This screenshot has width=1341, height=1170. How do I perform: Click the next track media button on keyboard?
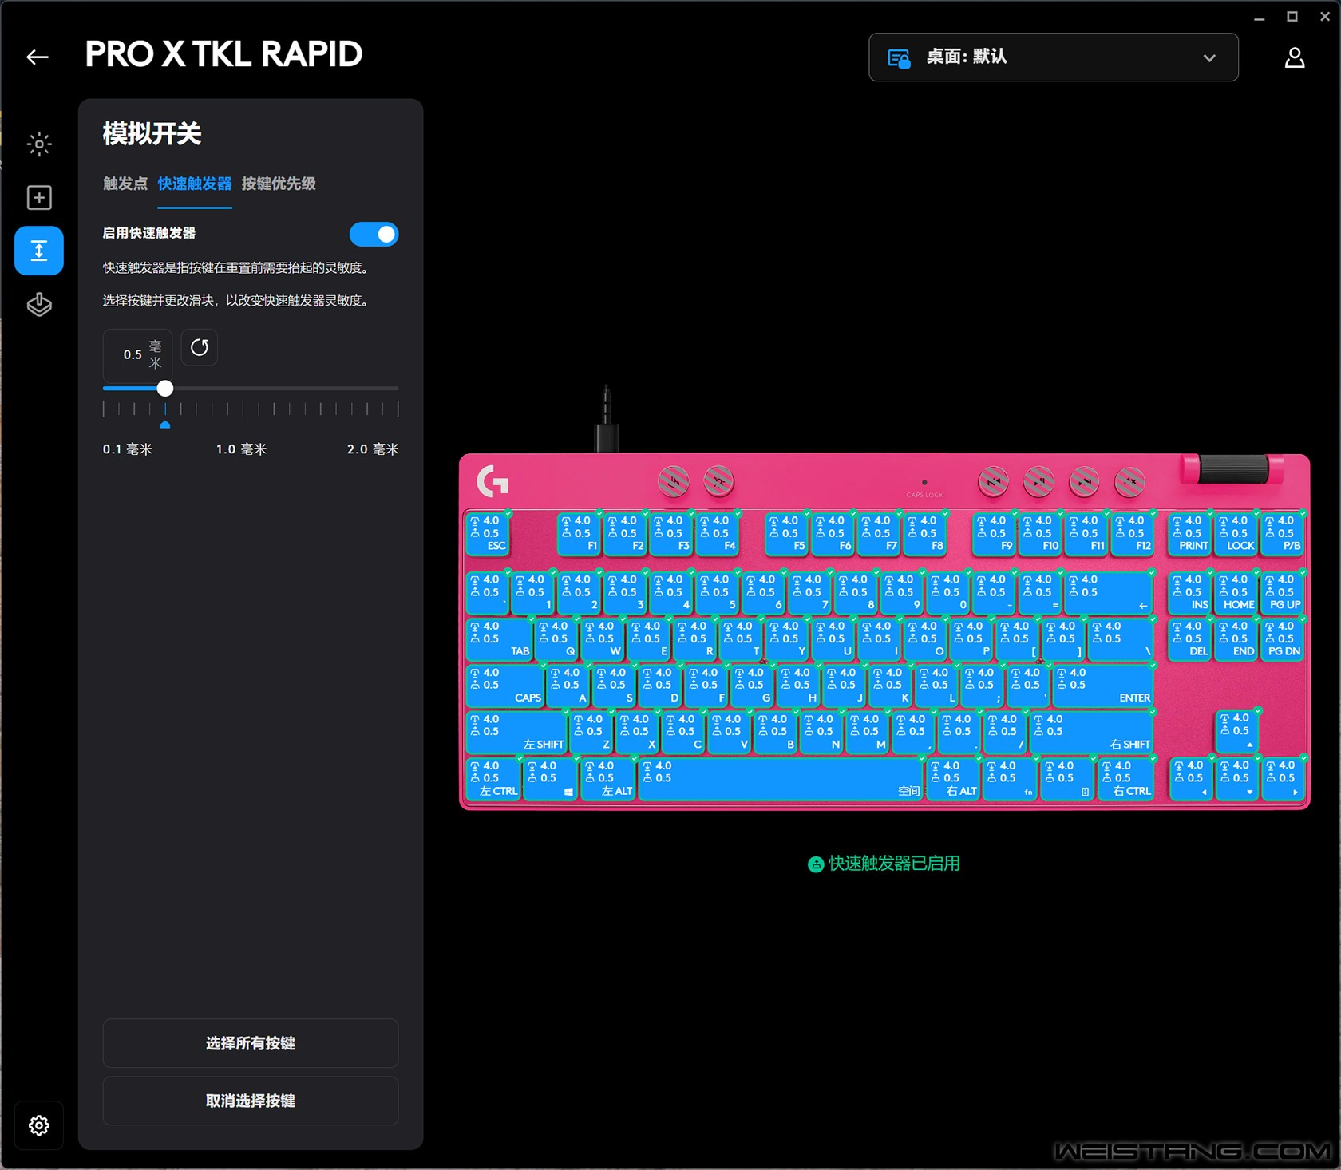(x=1084, y=481)
